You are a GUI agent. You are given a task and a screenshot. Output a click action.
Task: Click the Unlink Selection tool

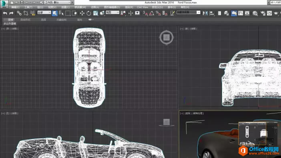tap(26, 13)
